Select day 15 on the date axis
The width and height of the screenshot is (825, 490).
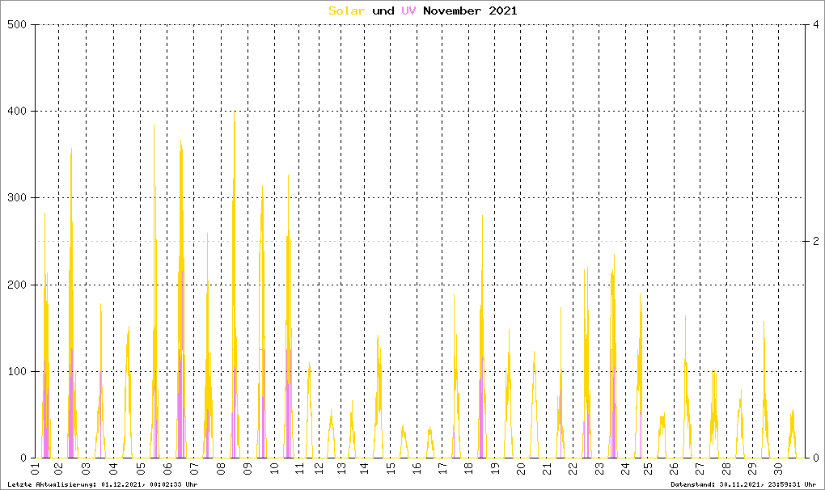click(390, 469)
